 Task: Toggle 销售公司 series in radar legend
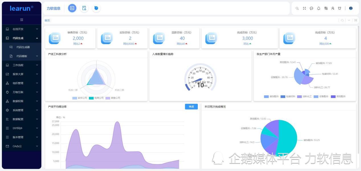(x=113, y=98)
